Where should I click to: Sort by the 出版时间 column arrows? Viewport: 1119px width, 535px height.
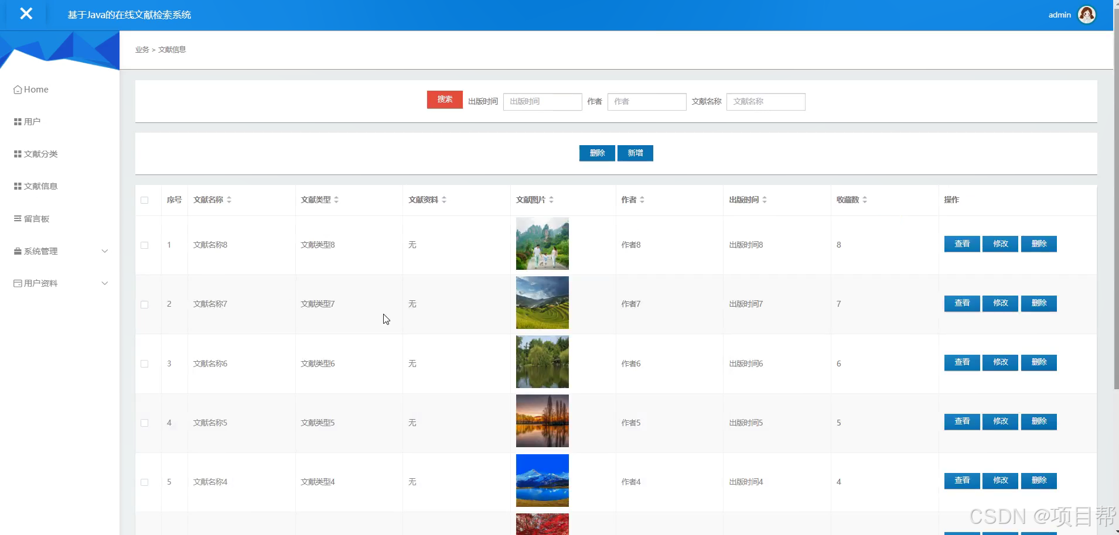point(765,200)
